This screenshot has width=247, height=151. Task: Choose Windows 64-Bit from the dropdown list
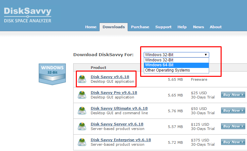tap(176, 65)
